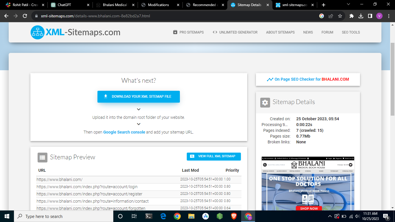Screen dimensions: 395x222
Task: Share this page icon in address bar
Action: (x=331, y=16)
